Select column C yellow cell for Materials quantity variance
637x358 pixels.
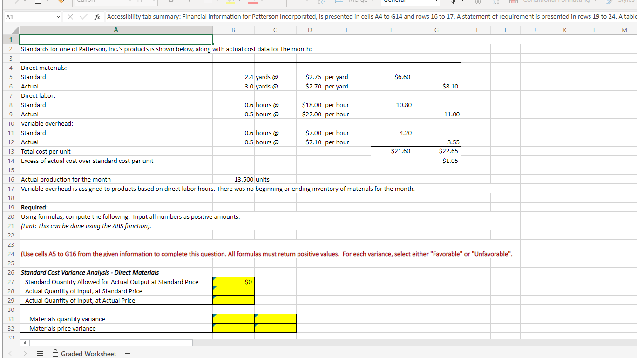[x=275, y=319]
